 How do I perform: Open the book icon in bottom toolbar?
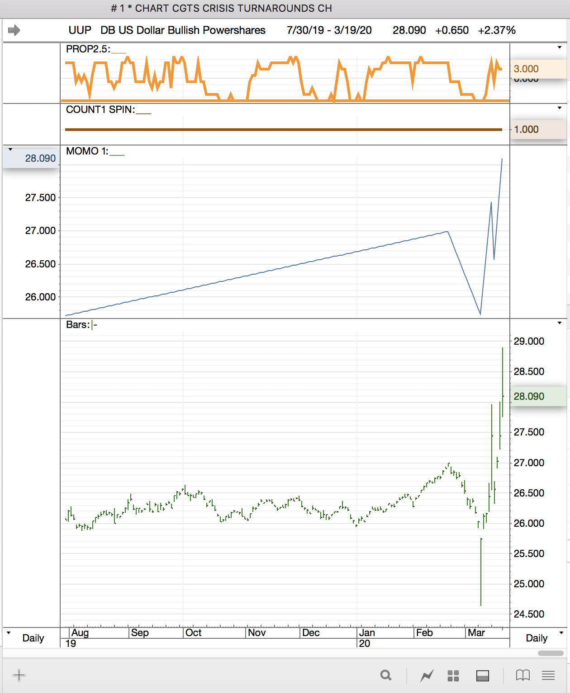523,675
